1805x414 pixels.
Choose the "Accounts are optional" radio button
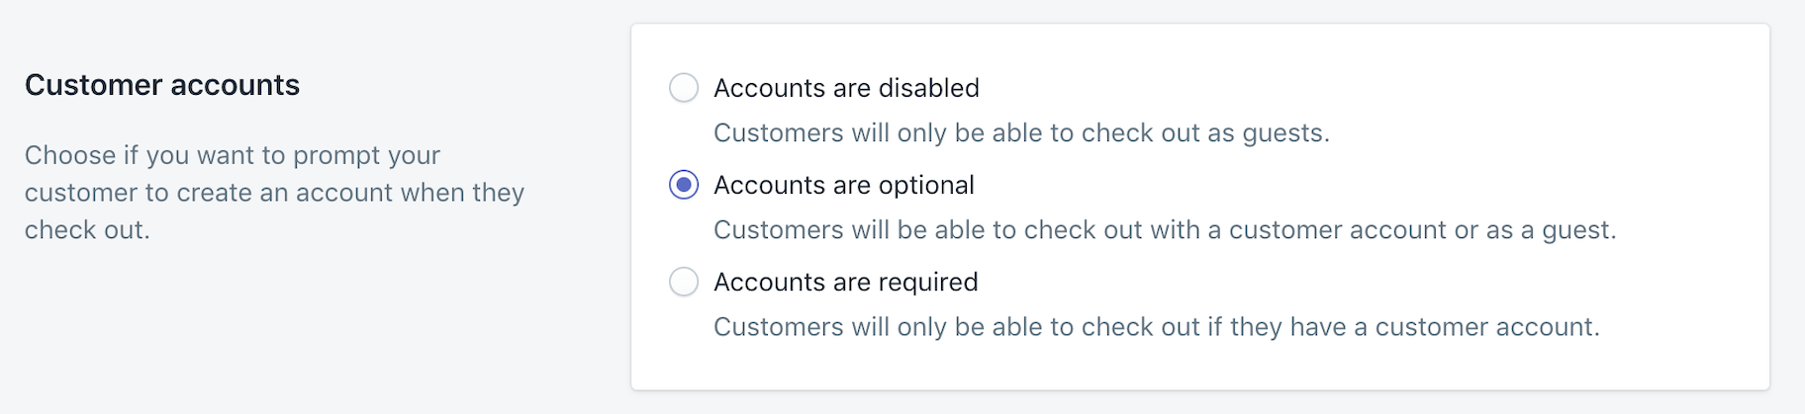(x=684, y=185)
